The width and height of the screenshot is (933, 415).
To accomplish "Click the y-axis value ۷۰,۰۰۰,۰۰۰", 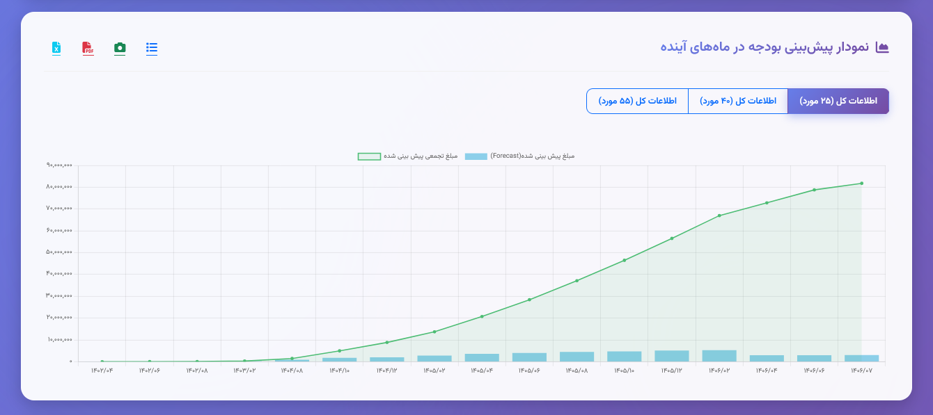I will coord(60,209).
